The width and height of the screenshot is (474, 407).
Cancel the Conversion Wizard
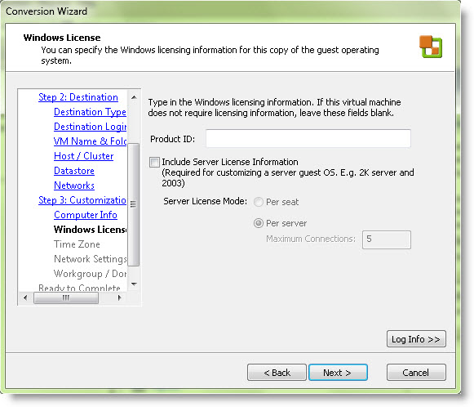(x=416, y=372)
